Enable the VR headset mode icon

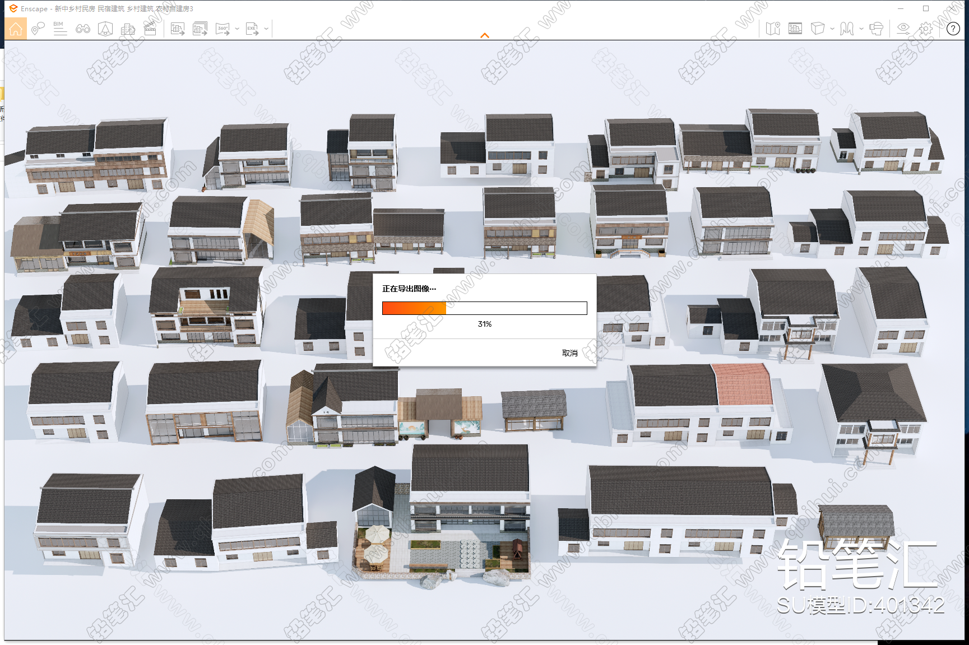[876, 29]
